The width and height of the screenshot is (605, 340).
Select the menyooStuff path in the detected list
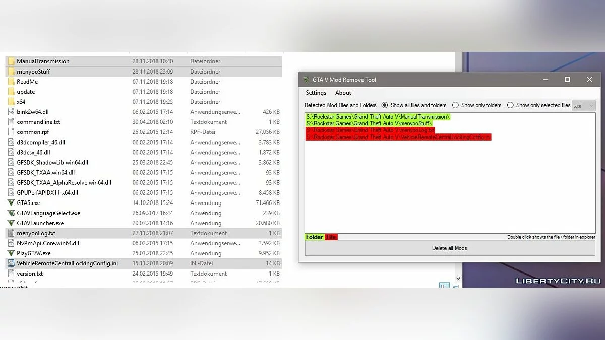(x=369, y=123)
